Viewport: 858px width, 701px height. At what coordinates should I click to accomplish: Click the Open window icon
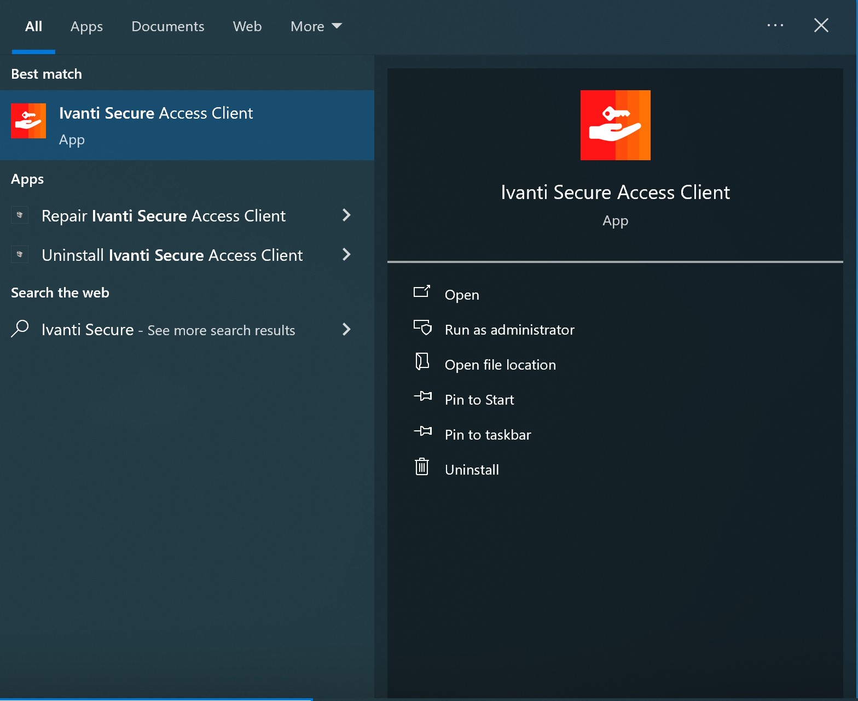[x=422, y=292]
